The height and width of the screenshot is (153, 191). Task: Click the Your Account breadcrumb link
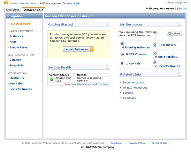(x=28, y=3)
